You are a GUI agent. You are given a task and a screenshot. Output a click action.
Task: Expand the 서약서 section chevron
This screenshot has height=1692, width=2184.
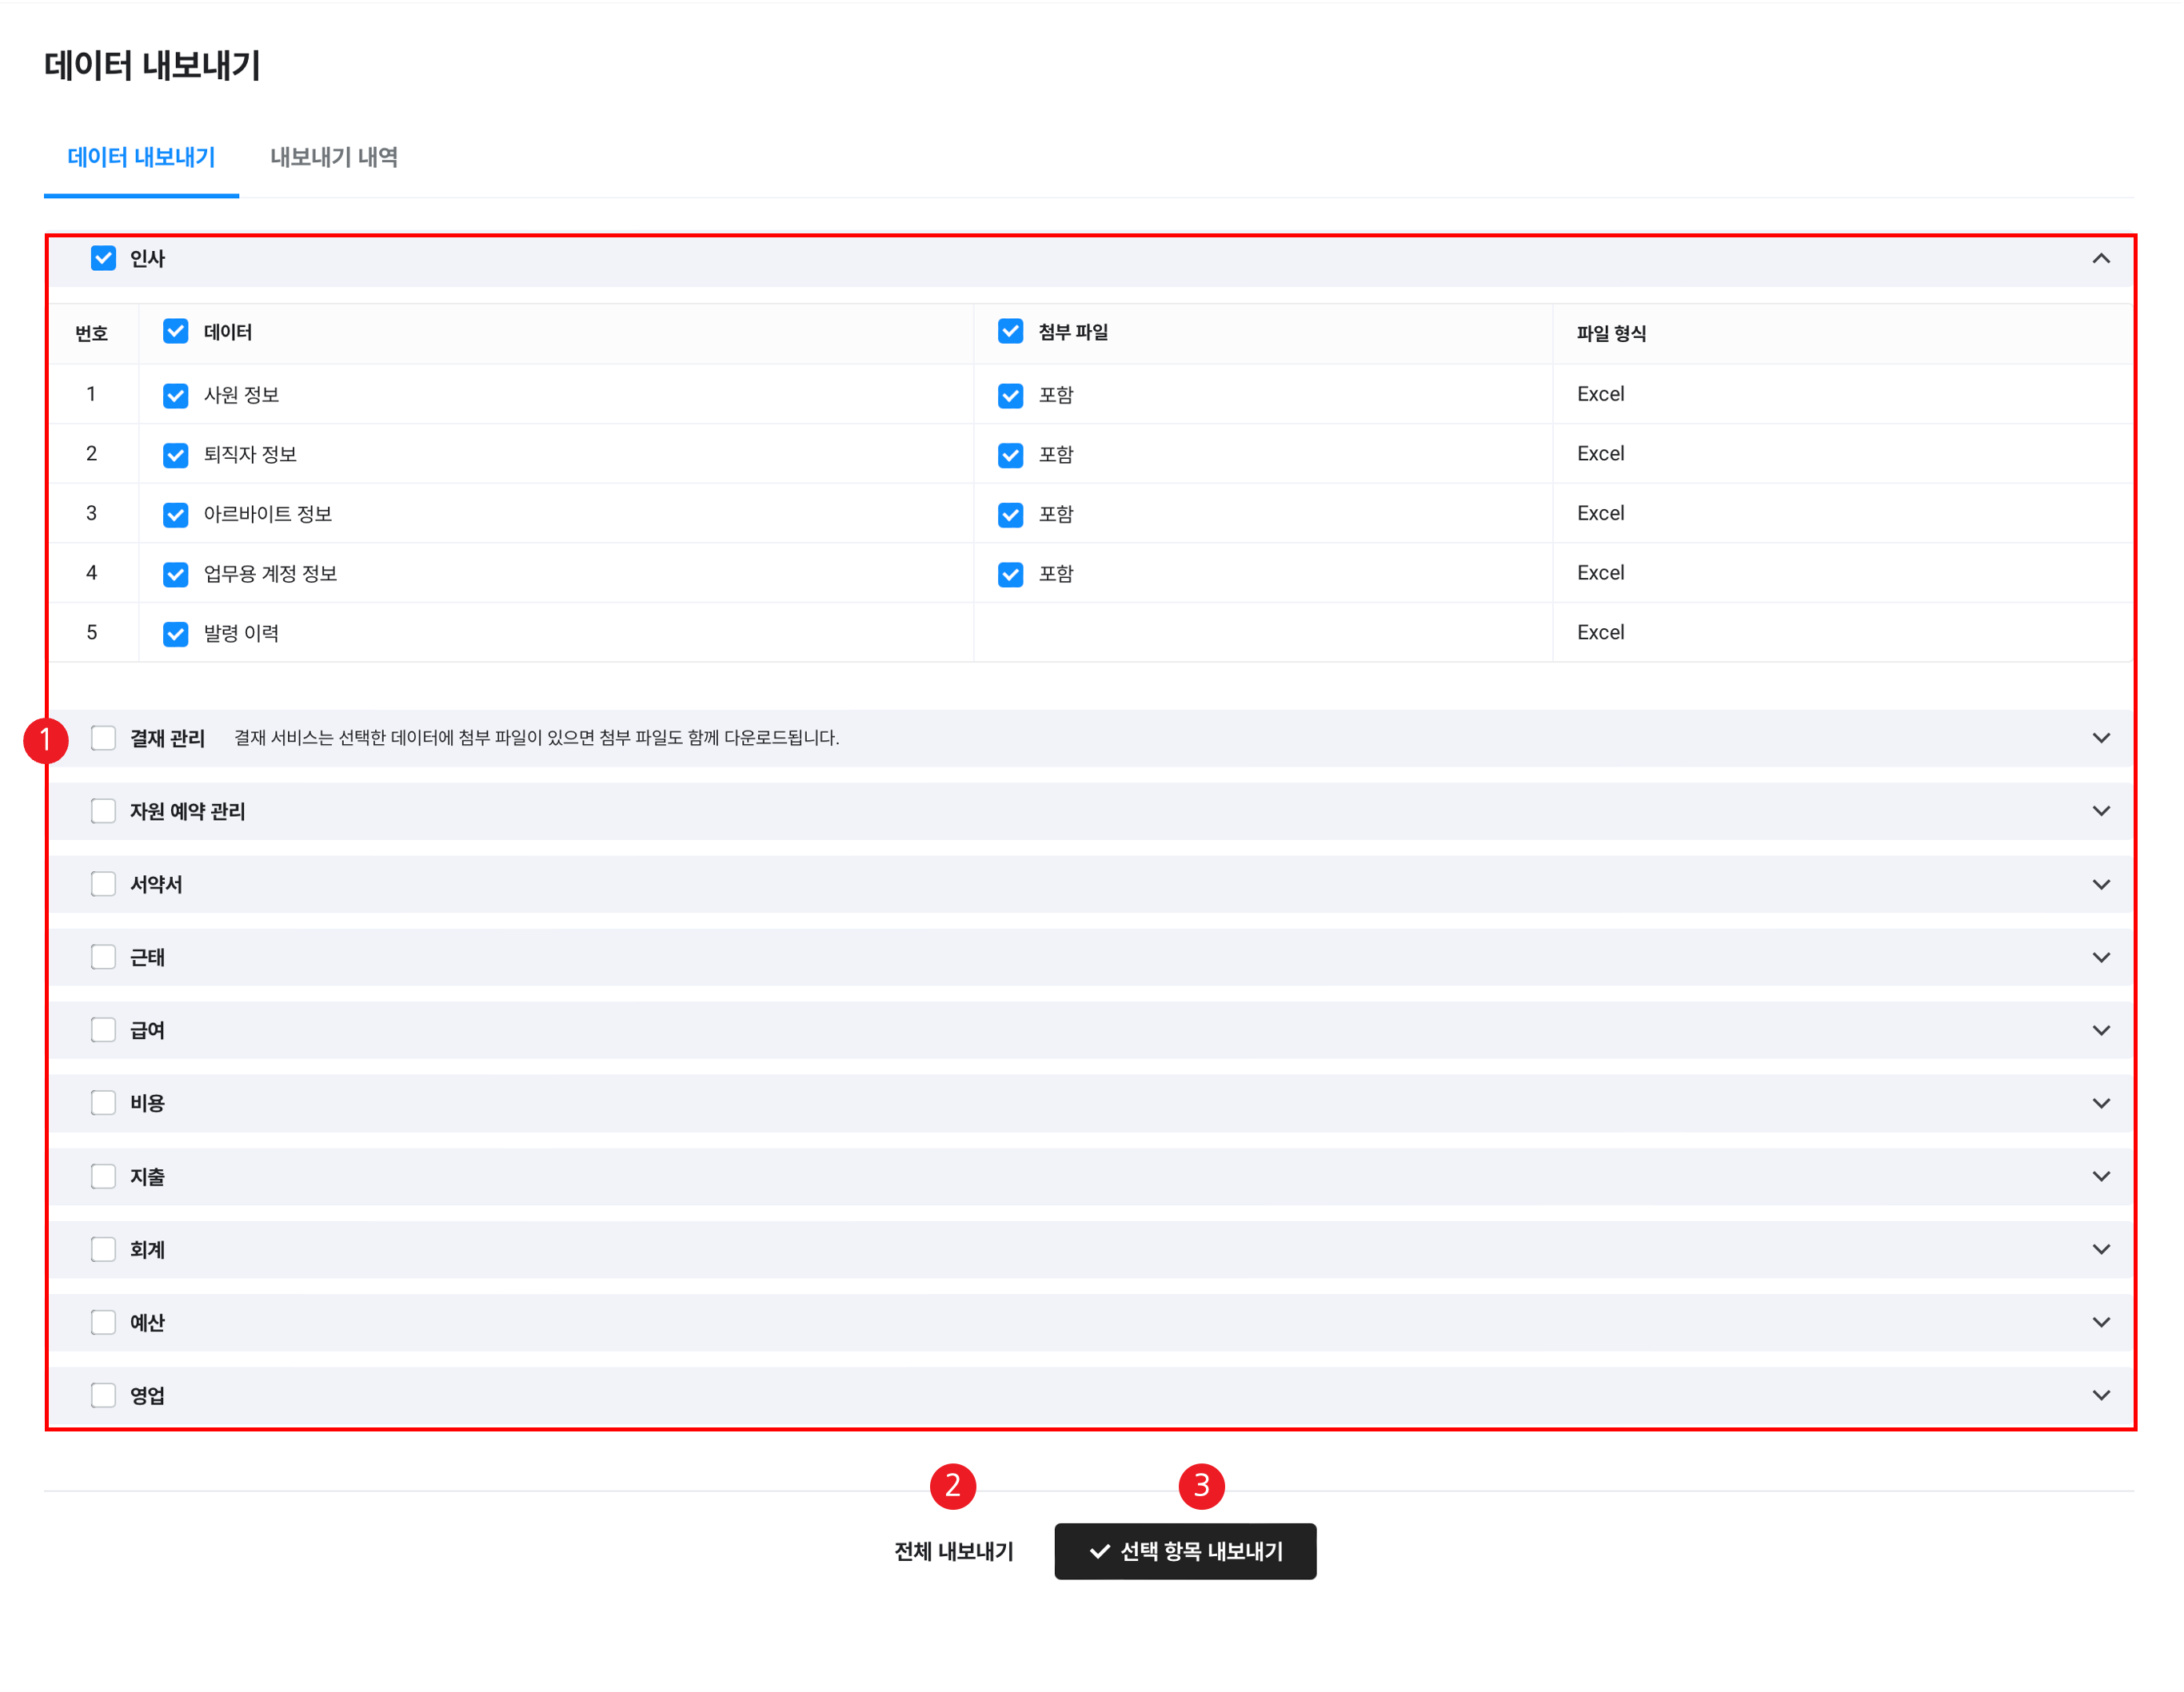[2100, 885]
